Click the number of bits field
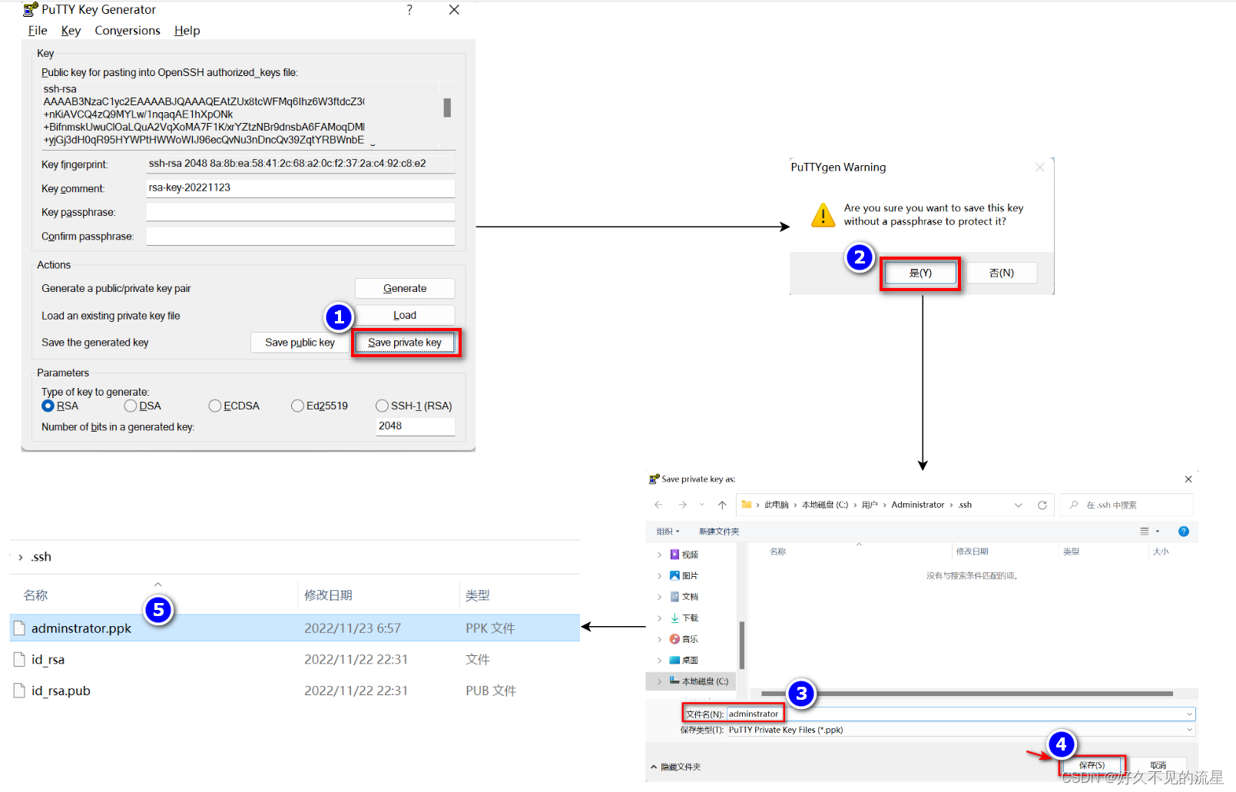 pos(416,426)
